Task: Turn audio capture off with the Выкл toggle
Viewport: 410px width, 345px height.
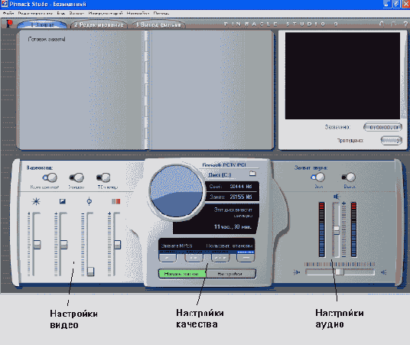Action: point(349,177)
